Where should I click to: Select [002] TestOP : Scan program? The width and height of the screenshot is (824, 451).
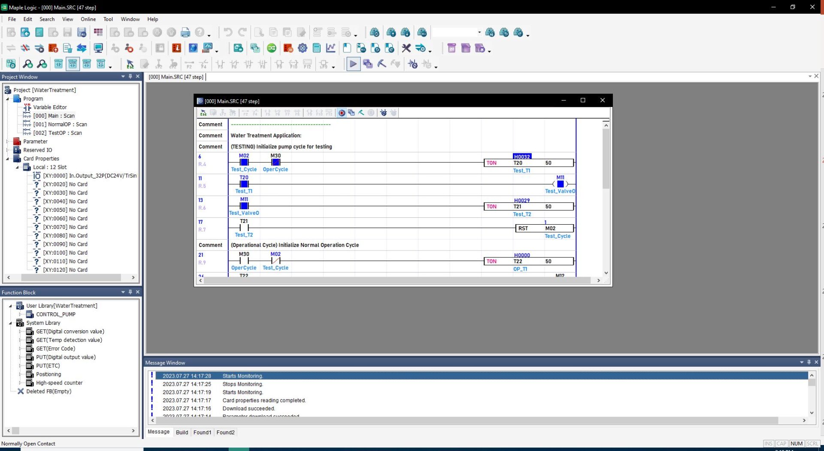point(58,133)
